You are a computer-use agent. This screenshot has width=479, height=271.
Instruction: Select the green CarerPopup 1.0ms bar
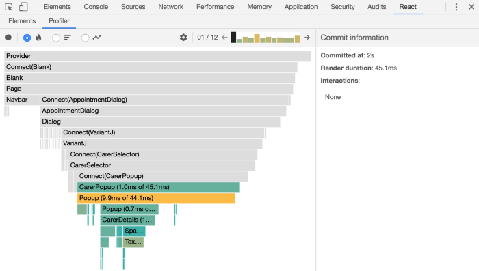pos(159,188)
